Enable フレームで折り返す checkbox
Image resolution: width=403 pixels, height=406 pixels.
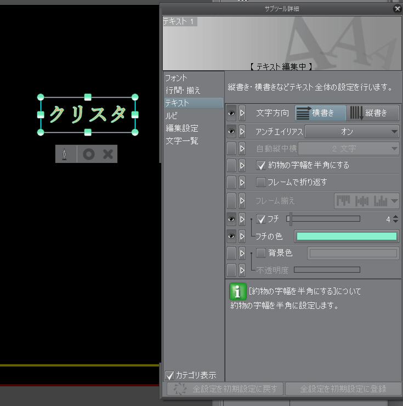coord(262,182)
